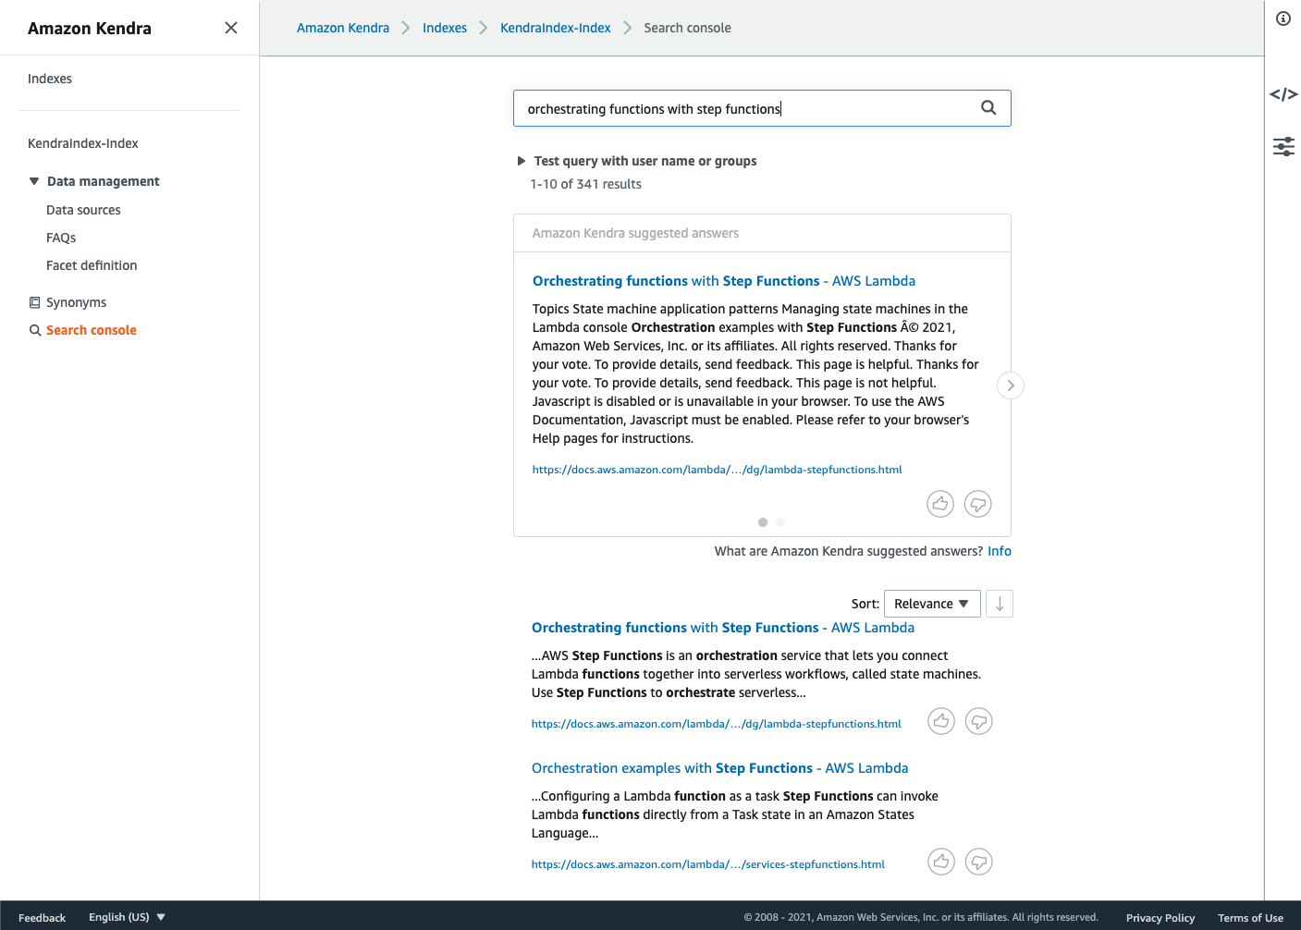Viewport: 1301px width, 930px height.
Task: Click the search magnifier icon in query box
Action: (x=988, y=108)
